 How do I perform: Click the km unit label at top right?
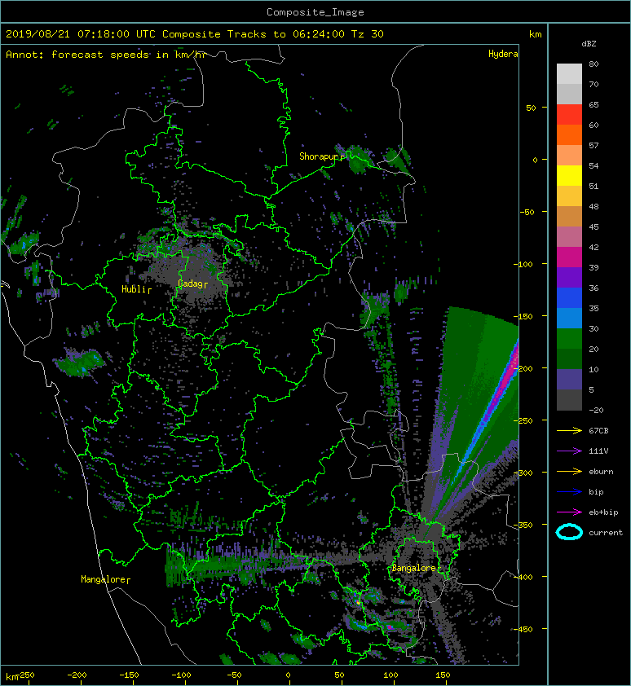click(x=535, y=34)
